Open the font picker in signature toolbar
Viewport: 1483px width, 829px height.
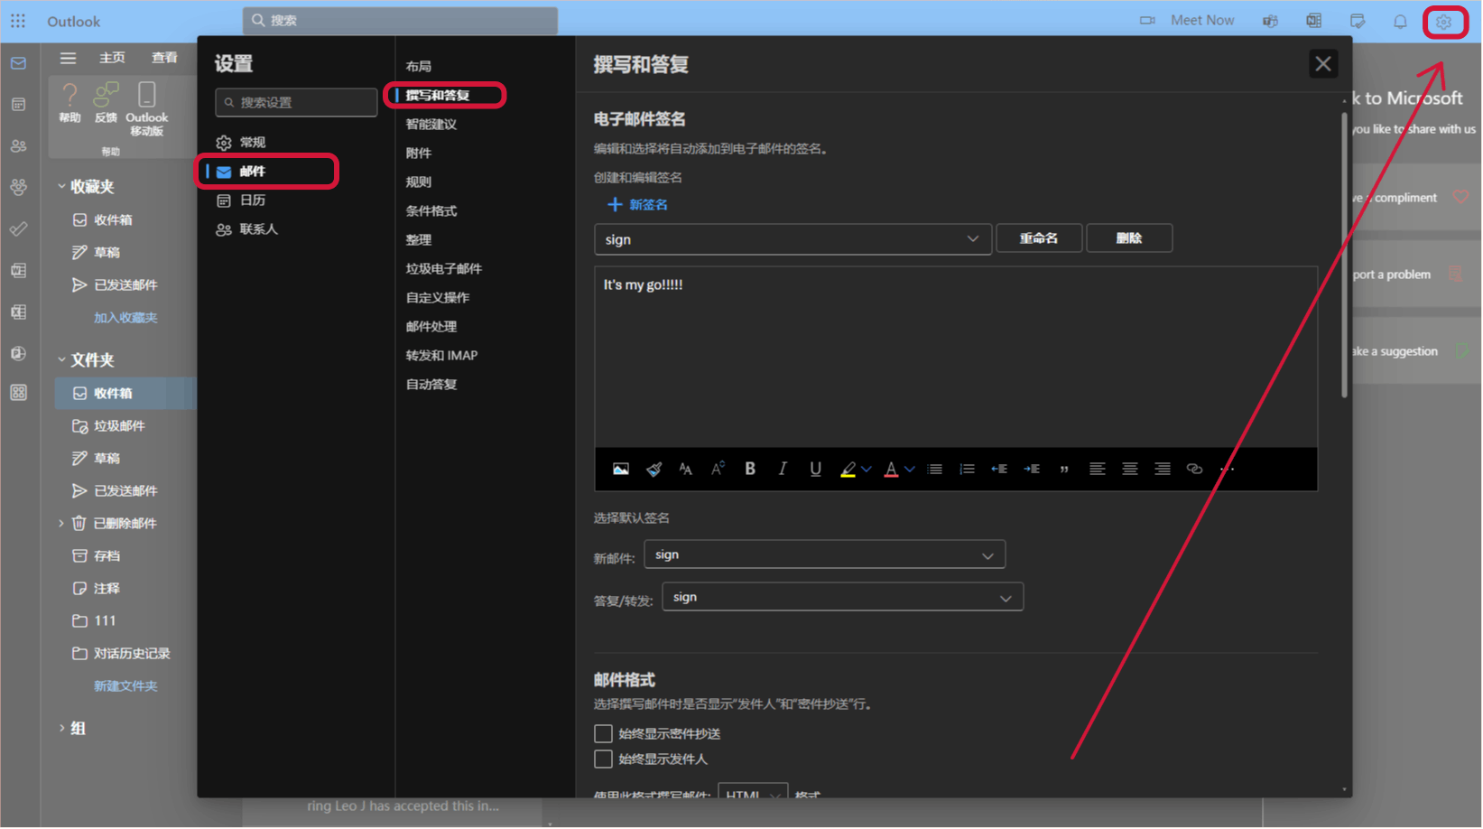point(686,470)
